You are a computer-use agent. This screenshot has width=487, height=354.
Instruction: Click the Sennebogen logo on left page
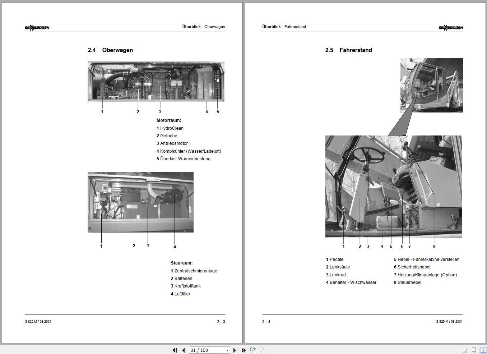[37, 28]
